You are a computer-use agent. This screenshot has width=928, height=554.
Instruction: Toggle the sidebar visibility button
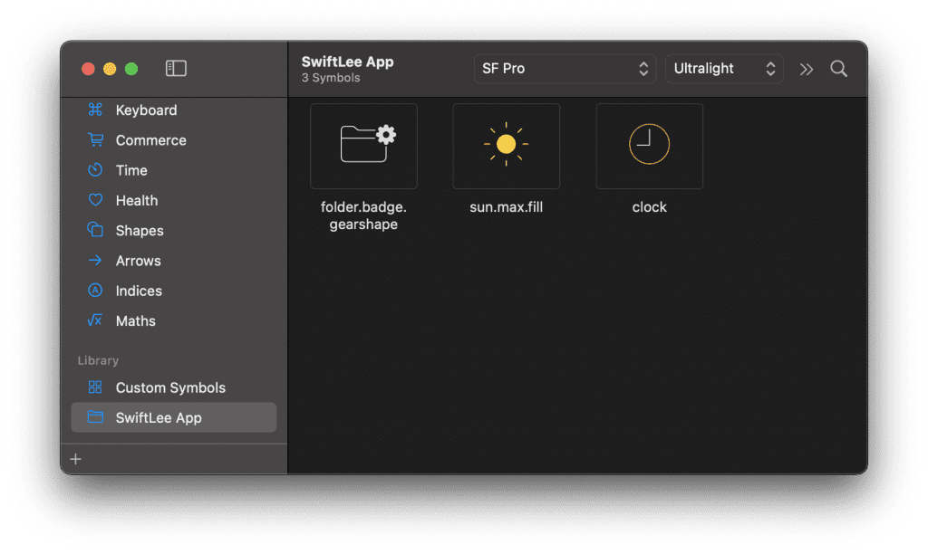(176, 69)
